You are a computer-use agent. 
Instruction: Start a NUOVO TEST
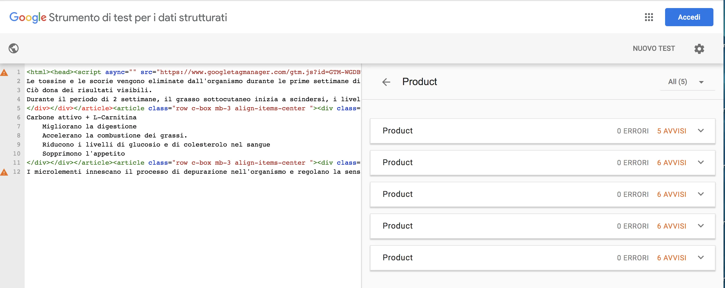654,48
